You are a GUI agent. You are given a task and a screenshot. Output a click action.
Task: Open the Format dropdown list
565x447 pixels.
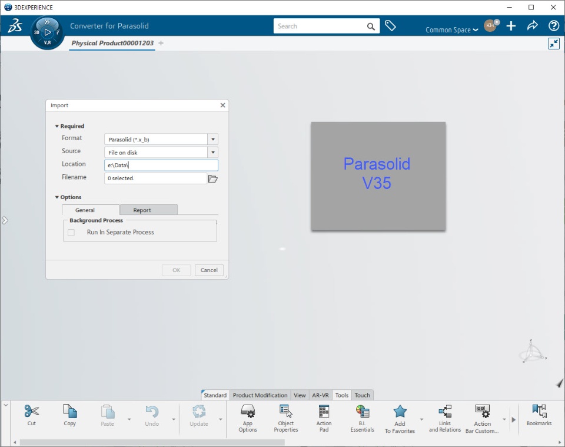pyautogui.click(x=213, y=139)
